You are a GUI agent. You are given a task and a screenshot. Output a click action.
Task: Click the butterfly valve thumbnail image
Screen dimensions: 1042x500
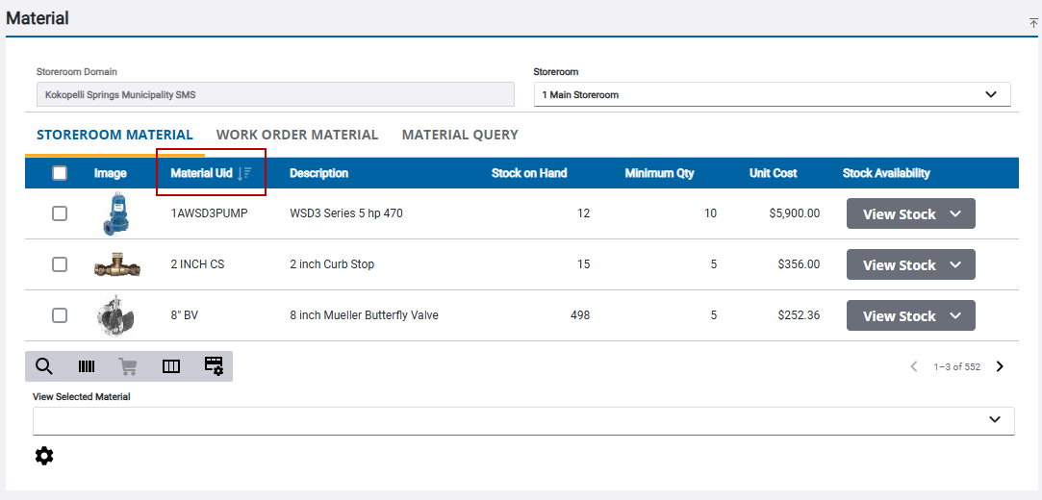point(114,315)
